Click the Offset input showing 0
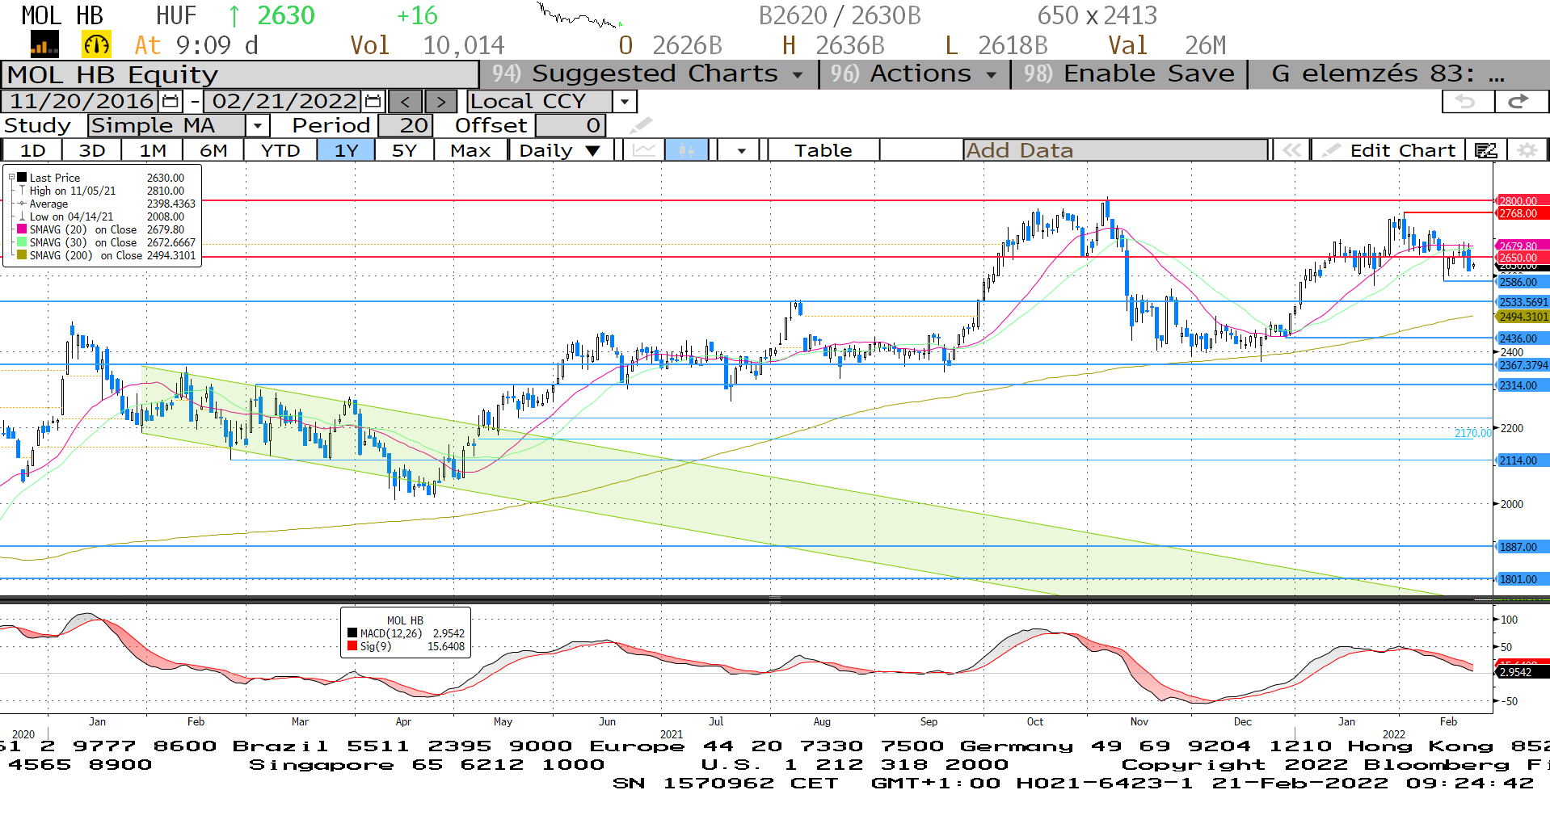Screen dimensions: 1550x828 tap(571, 125)
